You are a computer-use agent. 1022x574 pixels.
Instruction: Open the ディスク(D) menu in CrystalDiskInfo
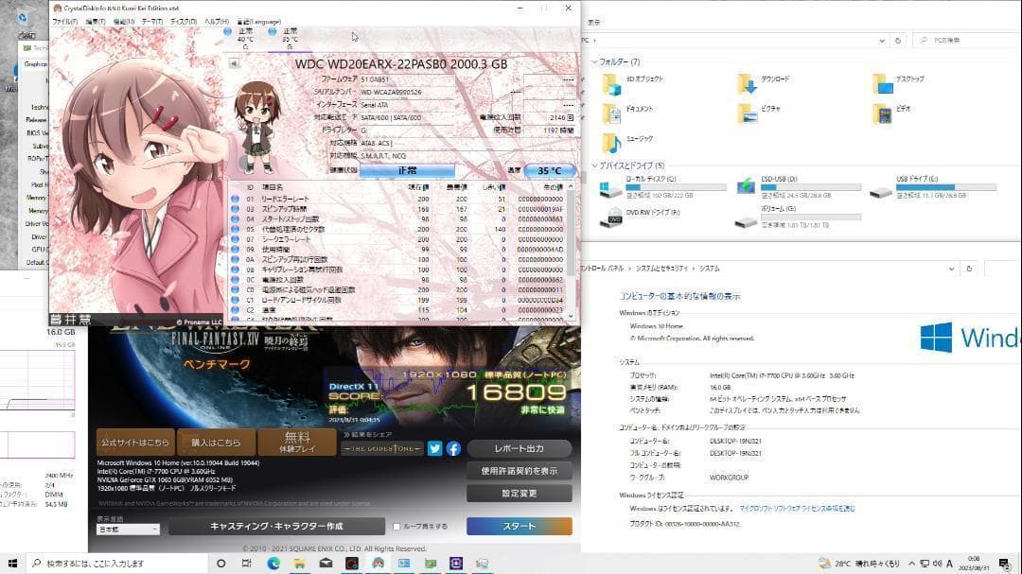pyautogui.click(x=183, y=21)
